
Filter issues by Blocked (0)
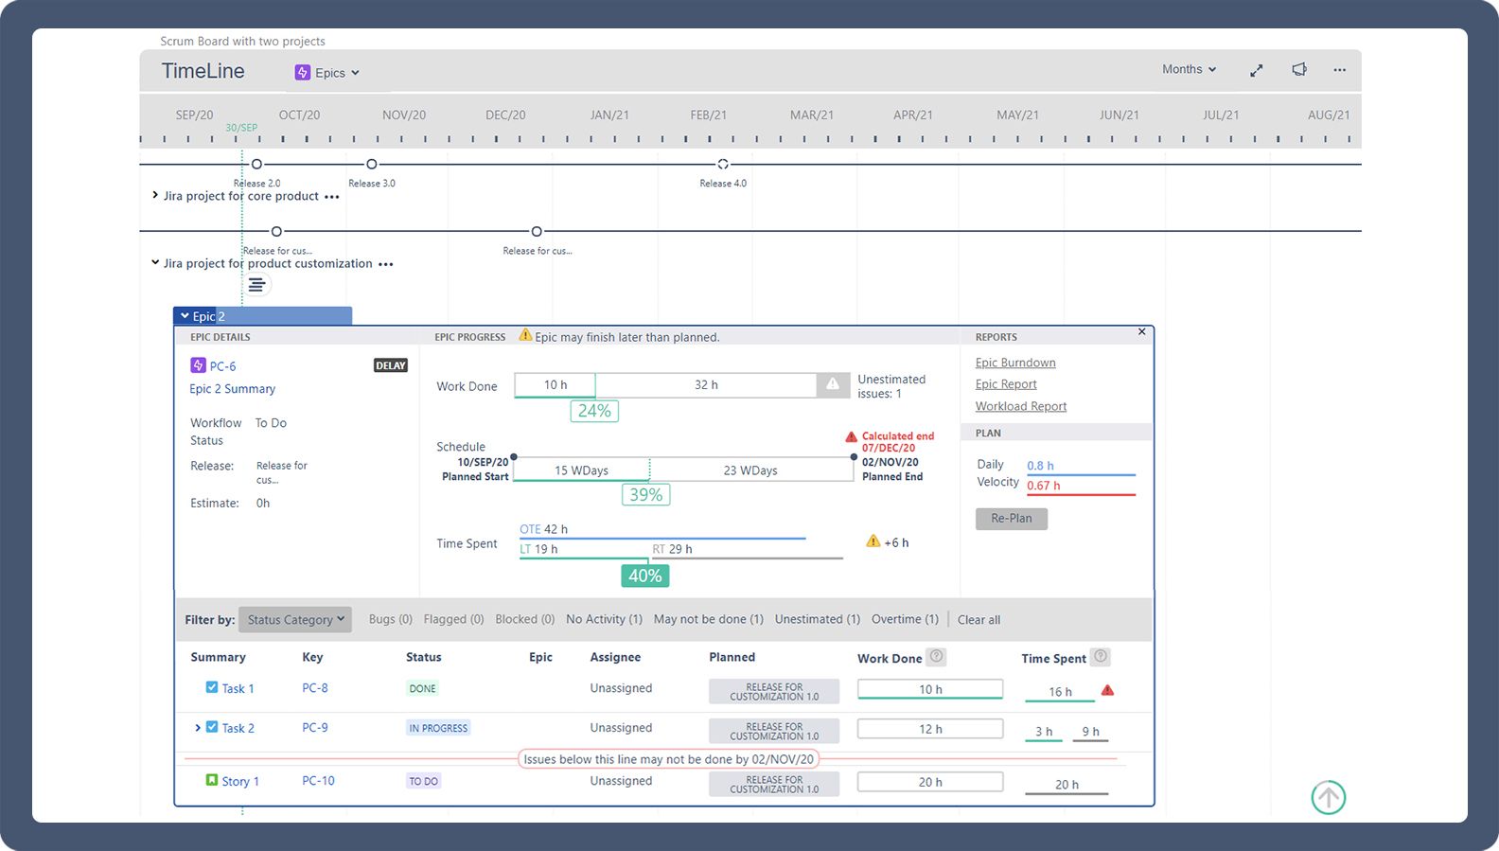pos(525,619)
